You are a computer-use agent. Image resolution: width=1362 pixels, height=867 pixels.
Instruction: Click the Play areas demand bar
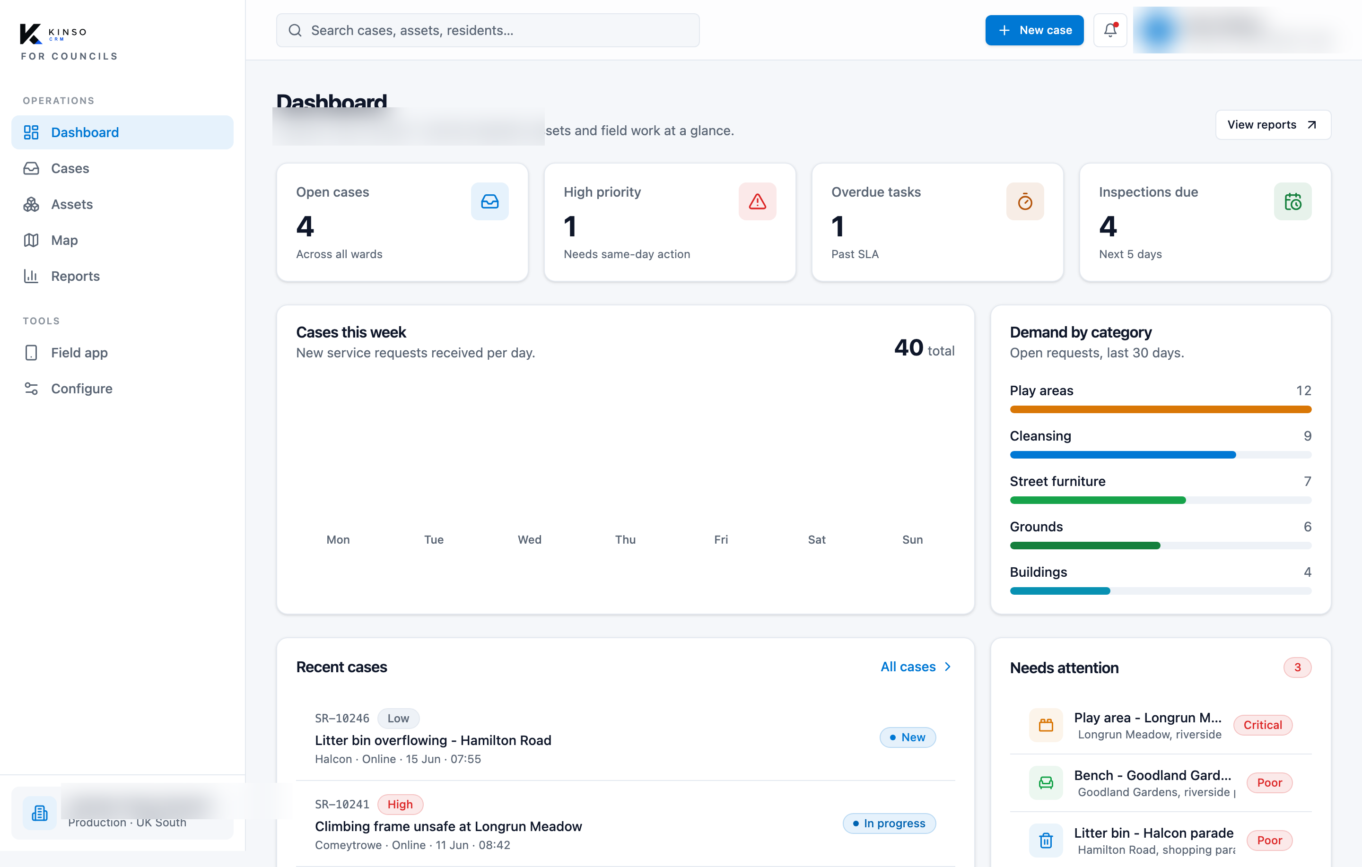1160,409
